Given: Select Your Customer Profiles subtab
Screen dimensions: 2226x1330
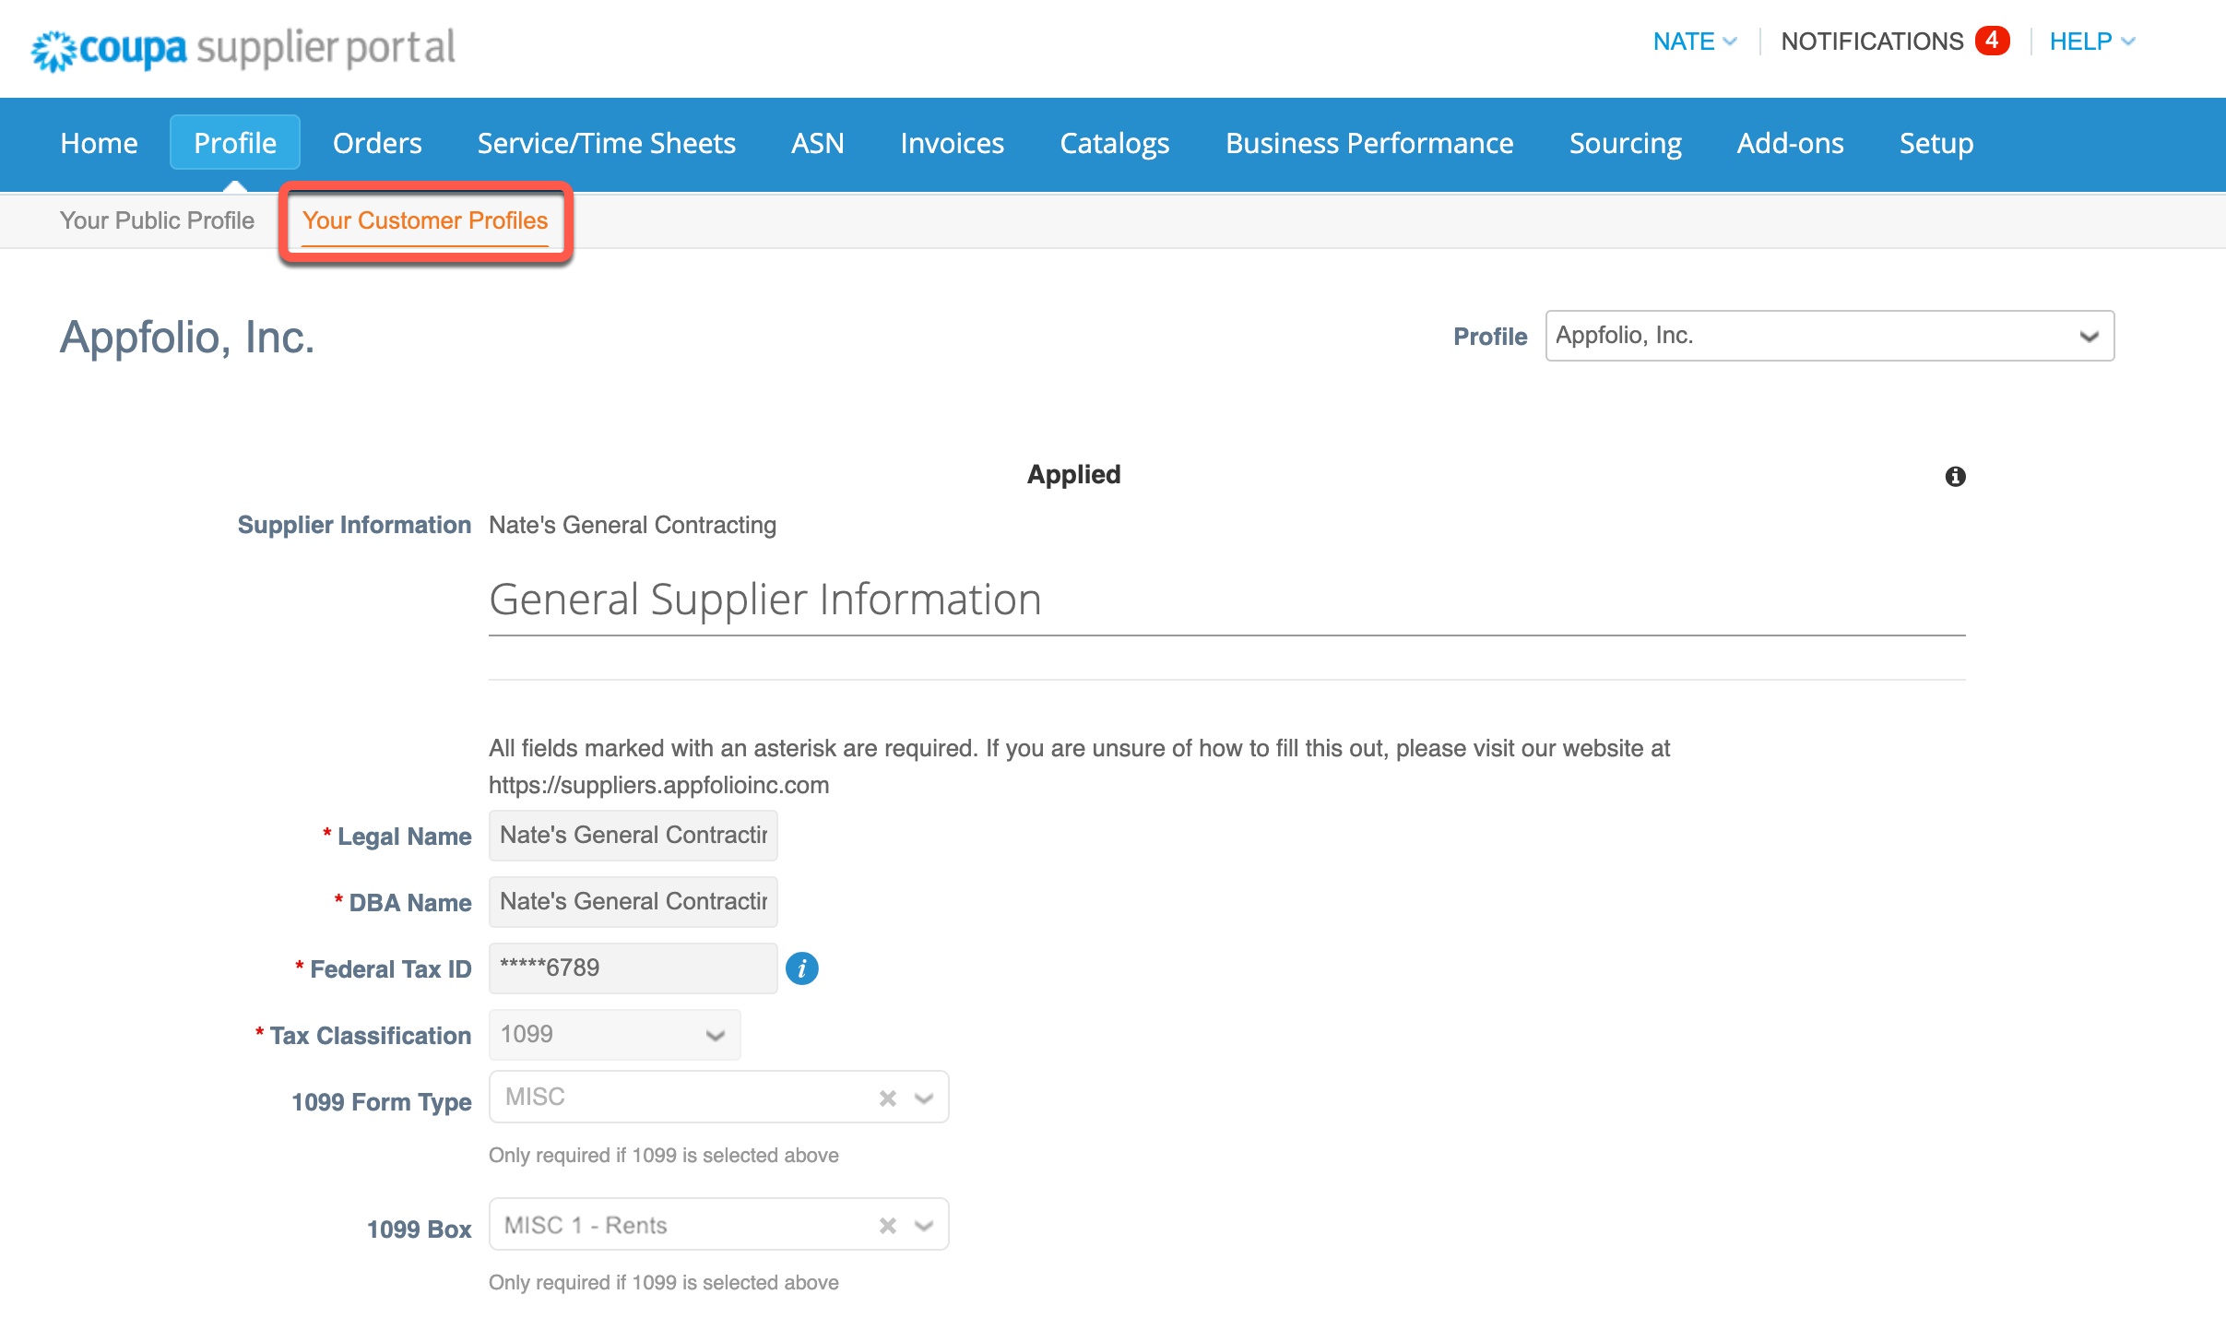Looking at the screenshot, I should point(425,220).
